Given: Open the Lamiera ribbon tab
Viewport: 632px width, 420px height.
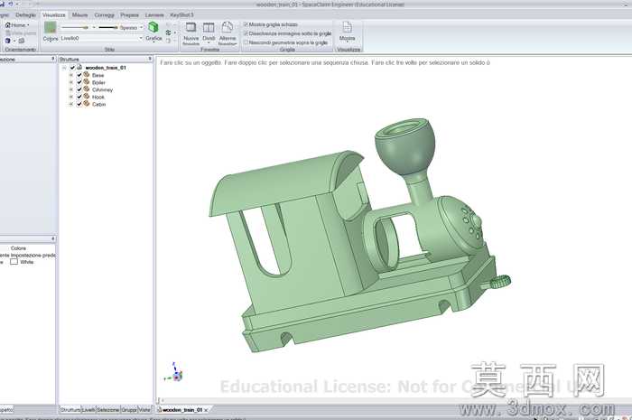Looking at the screenshot, I should tap(154, 15).
